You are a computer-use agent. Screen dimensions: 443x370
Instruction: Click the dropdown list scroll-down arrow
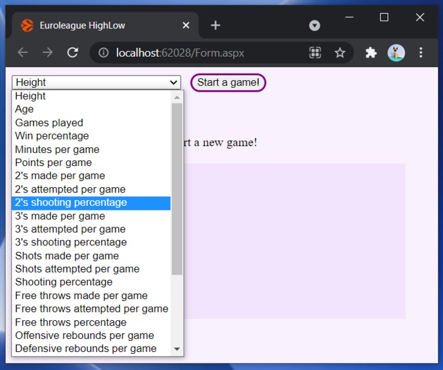click(177, 349)
